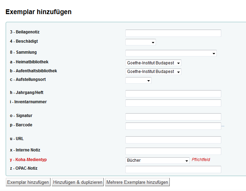Screen dimensions: 246x191
Task: Click the Interne Notiz field
Action: 173,151
